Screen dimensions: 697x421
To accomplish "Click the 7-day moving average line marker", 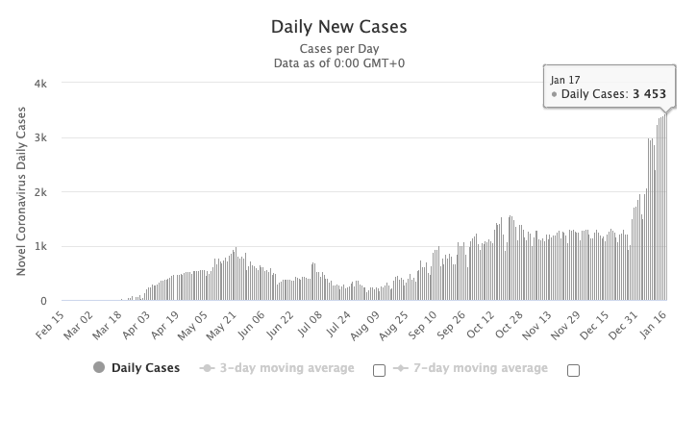I will pyautogui.click(x=399, y=368).
